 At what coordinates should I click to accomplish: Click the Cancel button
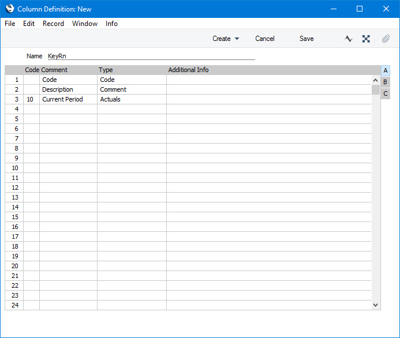(x=265, y=39)
